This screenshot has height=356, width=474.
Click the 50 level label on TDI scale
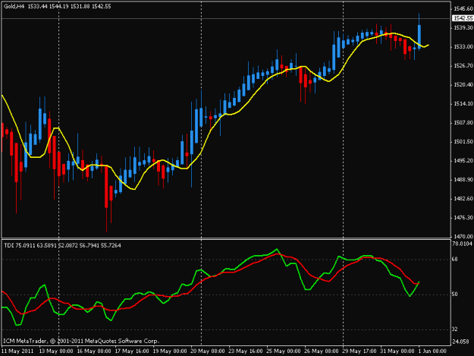[x=454, y=295]
